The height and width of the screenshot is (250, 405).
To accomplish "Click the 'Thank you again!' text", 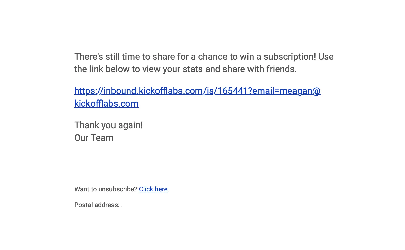I will pos(108,125).
